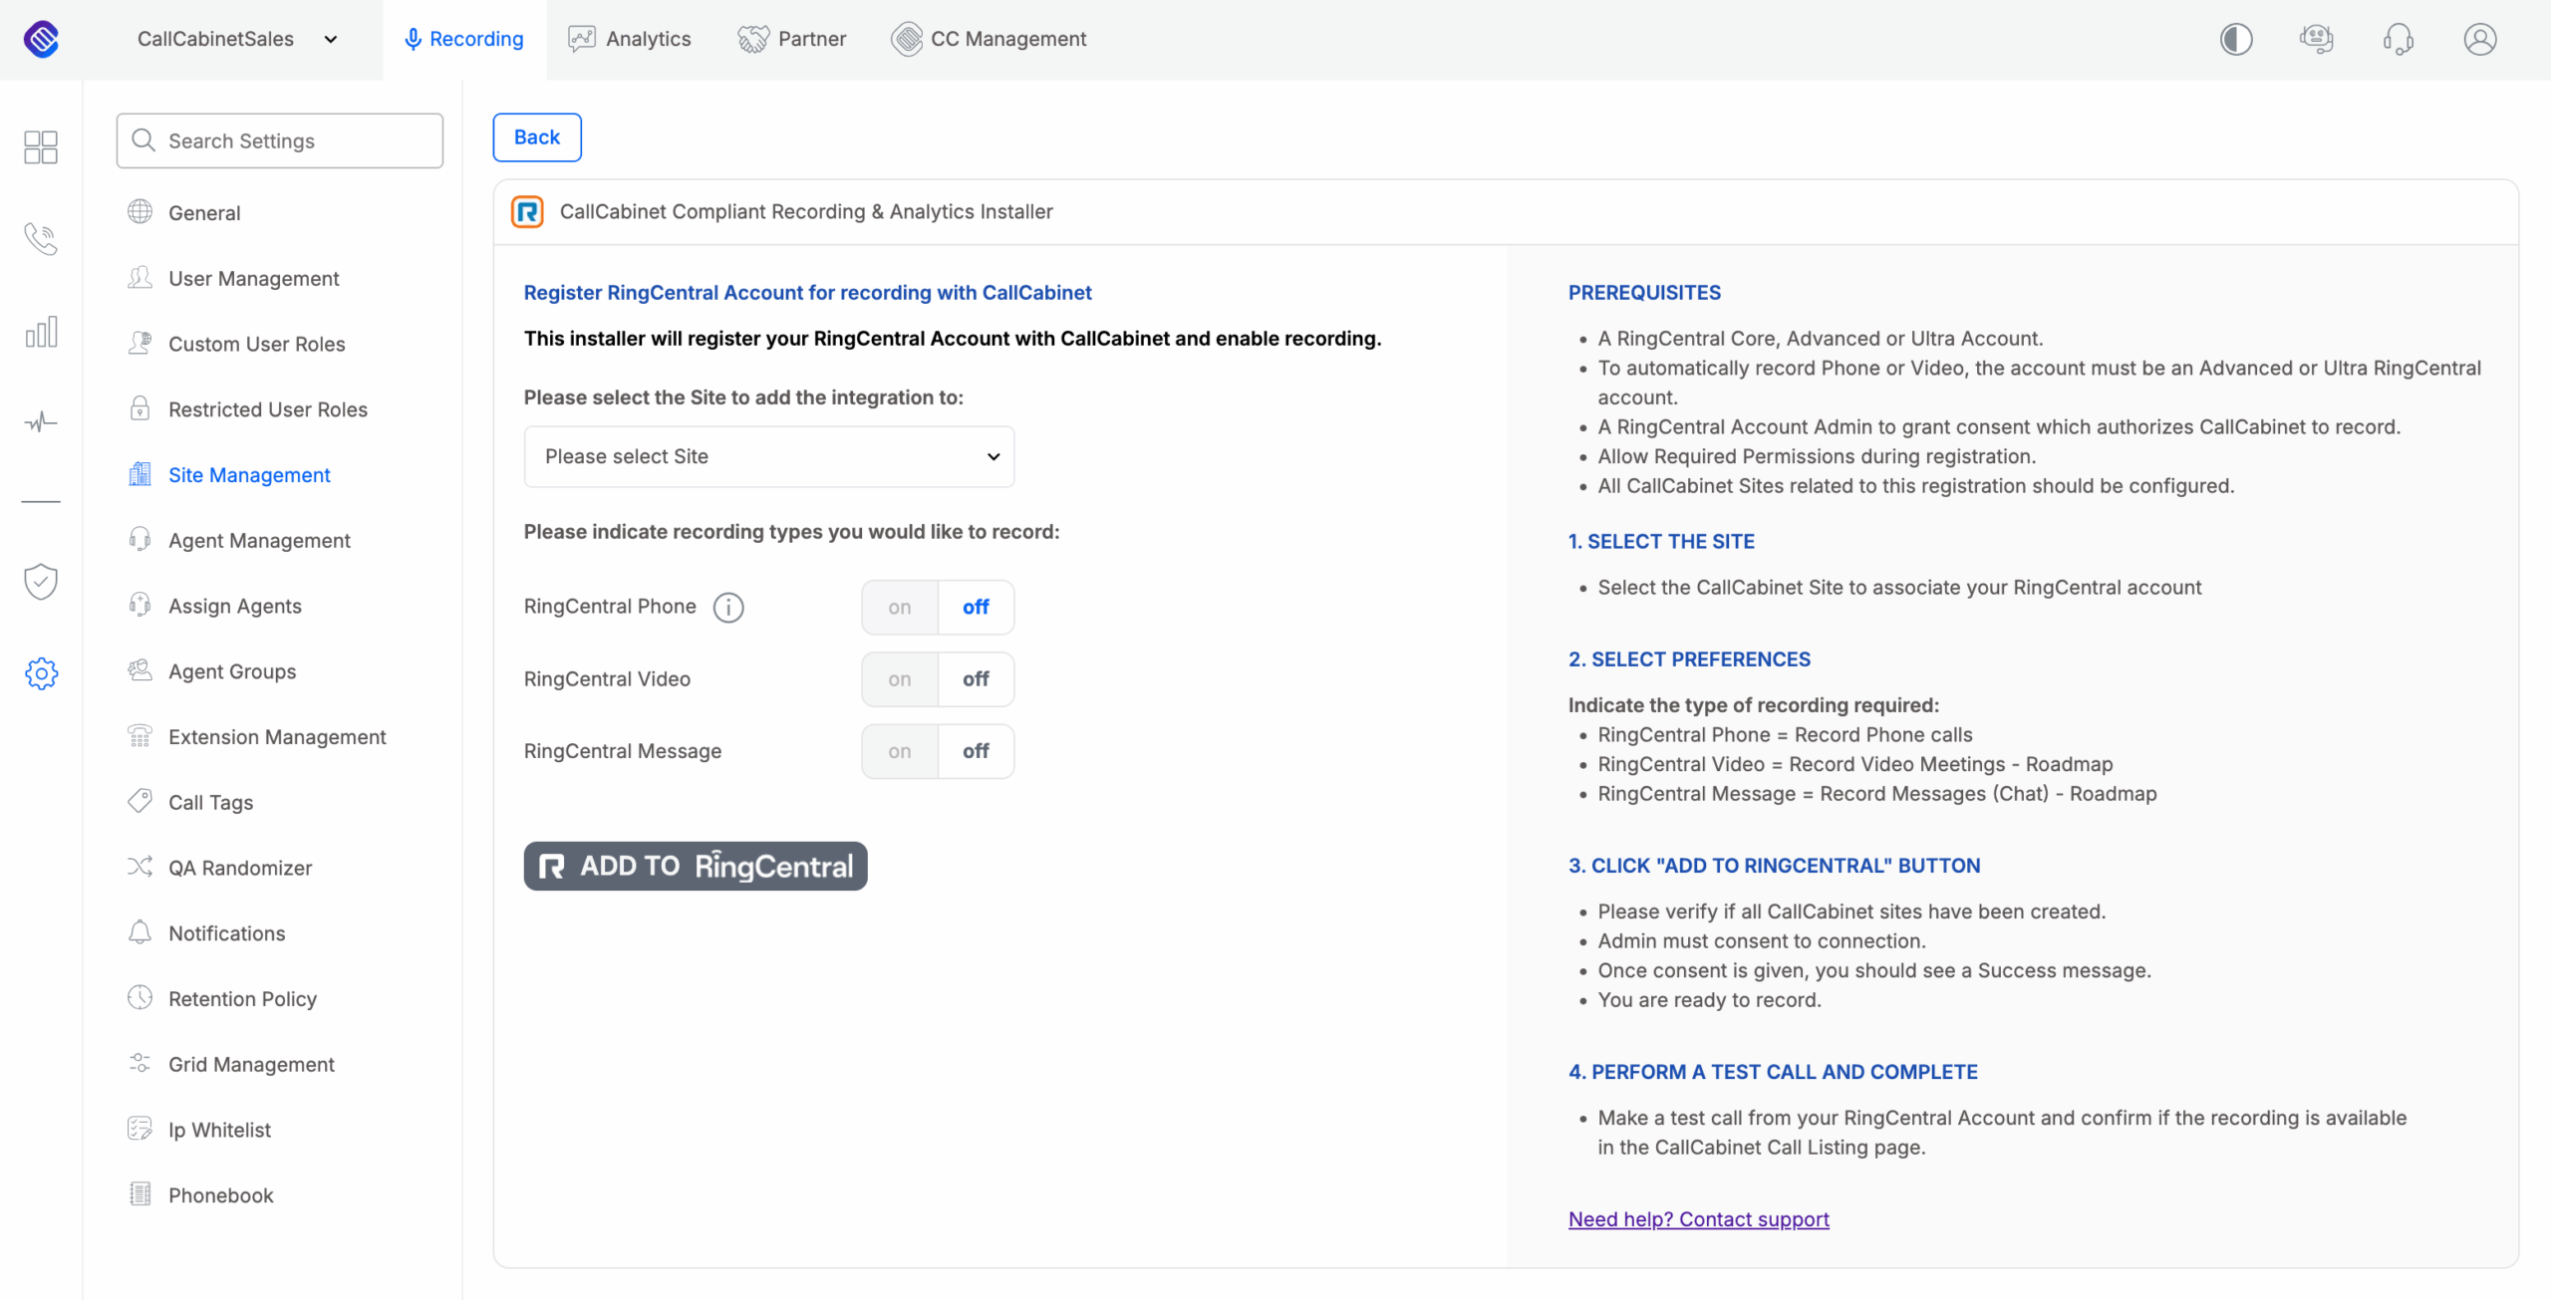The width and height of the screenshot is (2551, 1300).
Task: Switch to the CC Management tab
Action: [989, 39]
